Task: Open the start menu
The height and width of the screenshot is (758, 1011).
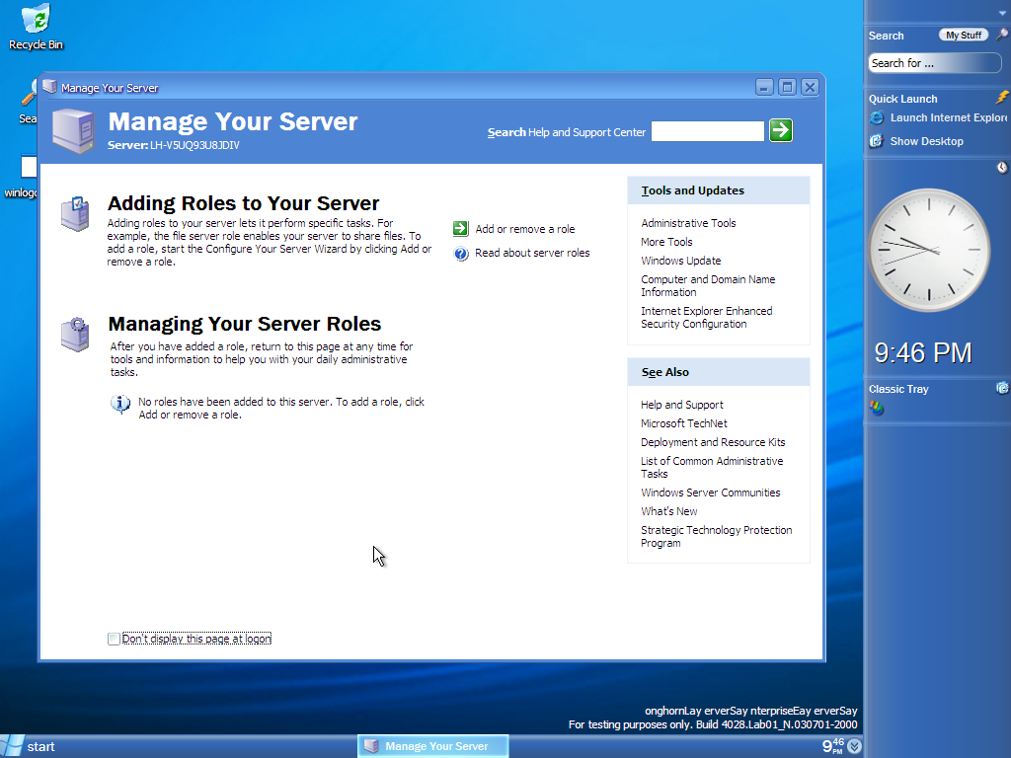Action: [30, 746]
